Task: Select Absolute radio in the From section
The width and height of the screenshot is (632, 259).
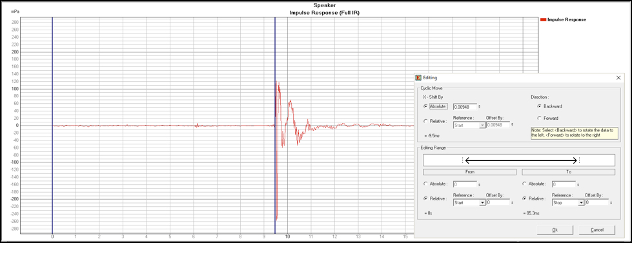Action: [425, 184]
